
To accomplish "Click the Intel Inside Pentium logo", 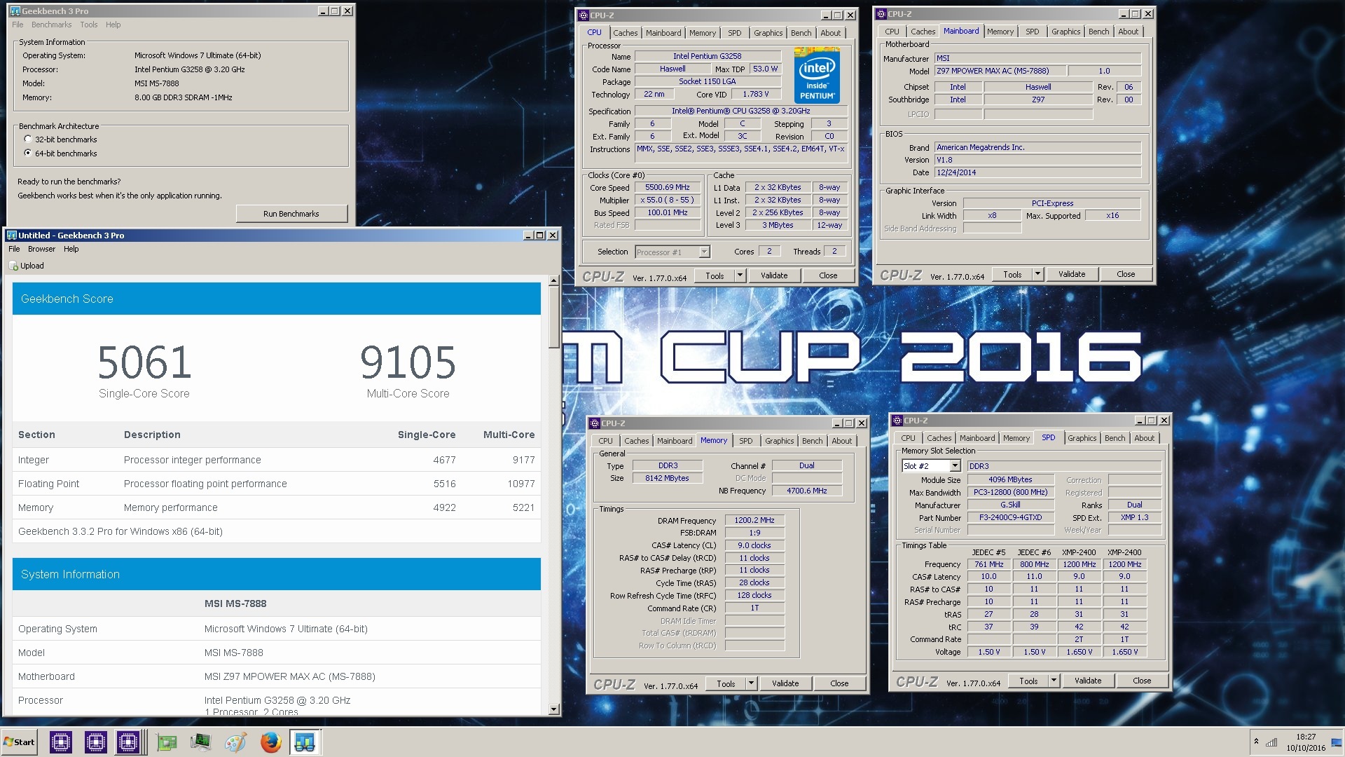I will [817, 76].
